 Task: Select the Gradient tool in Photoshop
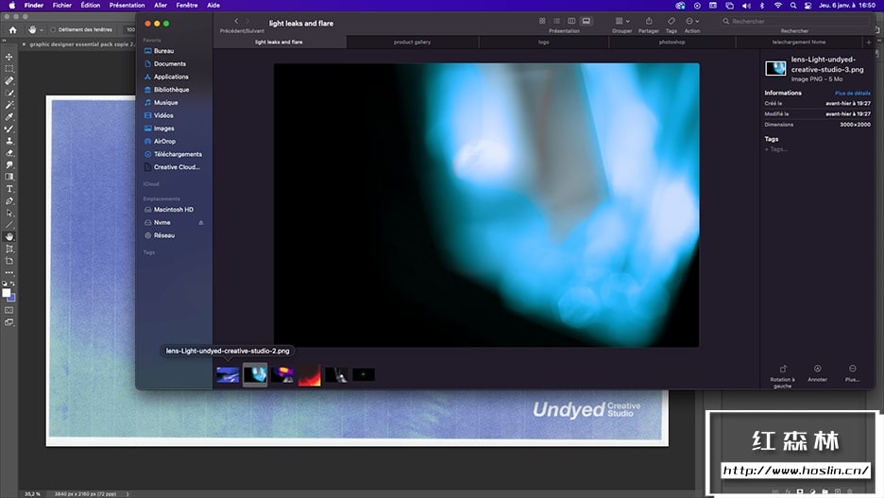click(x=9, y=177)
